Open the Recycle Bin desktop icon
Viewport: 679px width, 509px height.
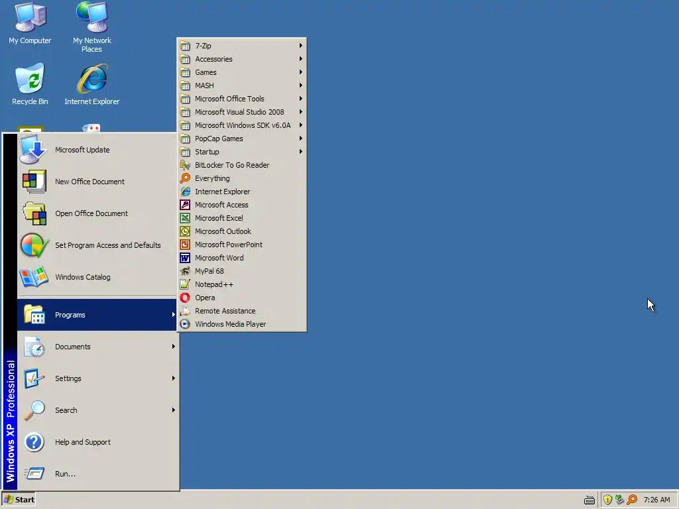[30, 84]
